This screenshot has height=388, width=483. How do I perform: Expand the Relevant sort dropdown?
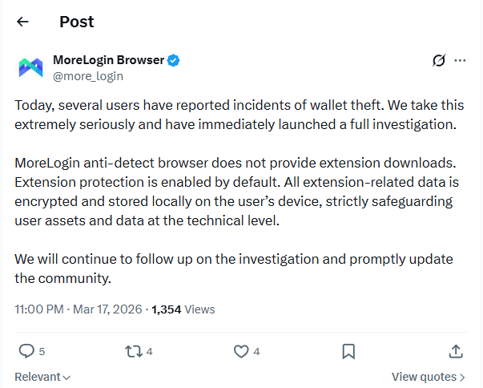(x=42, y=377)
